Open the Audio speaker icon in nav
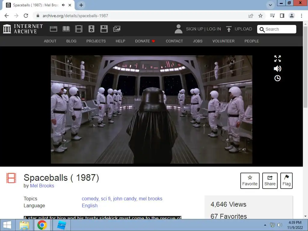The image size is (308, 231). click(91, 29)
